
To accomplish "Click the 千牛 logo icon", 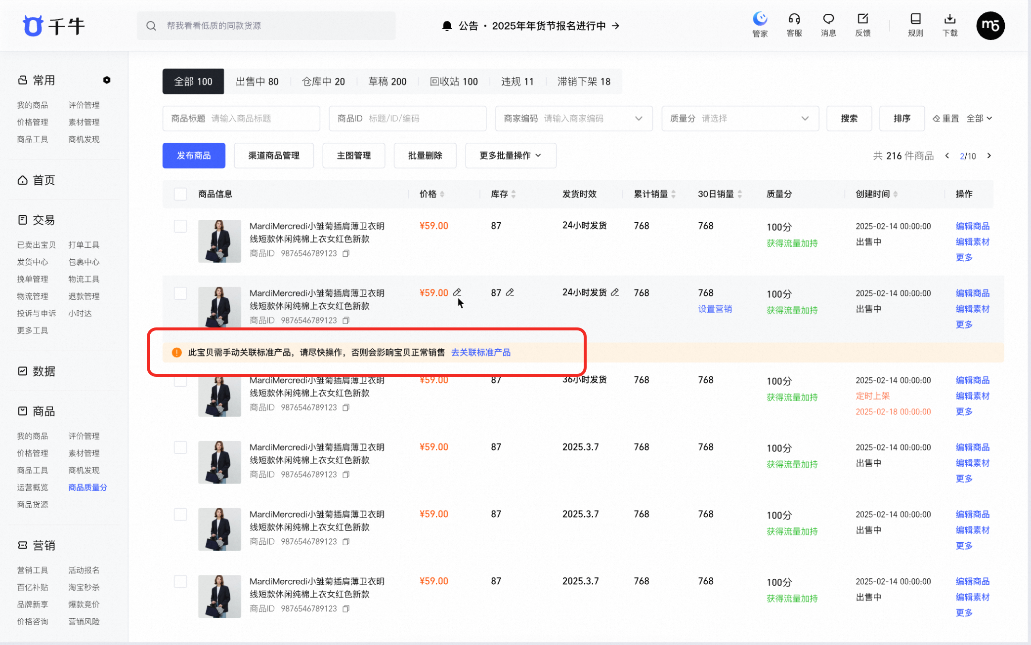I will (x=33, y=26).
